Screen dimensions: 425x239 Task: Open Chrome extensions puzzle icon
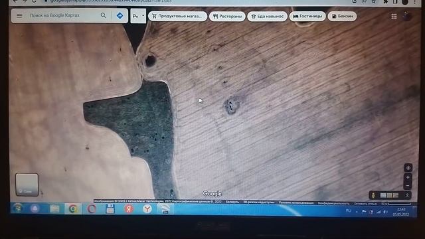point(385,1)
